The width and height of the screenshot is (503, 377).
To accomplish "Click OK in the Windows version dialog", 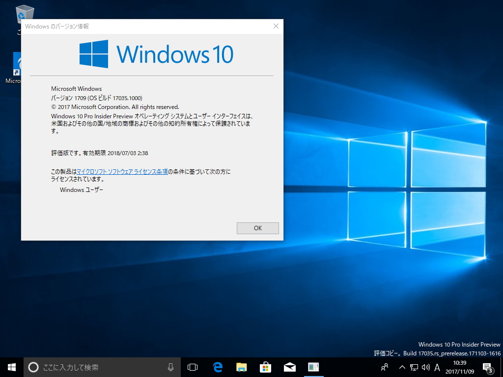I will (x=257, y=228).
